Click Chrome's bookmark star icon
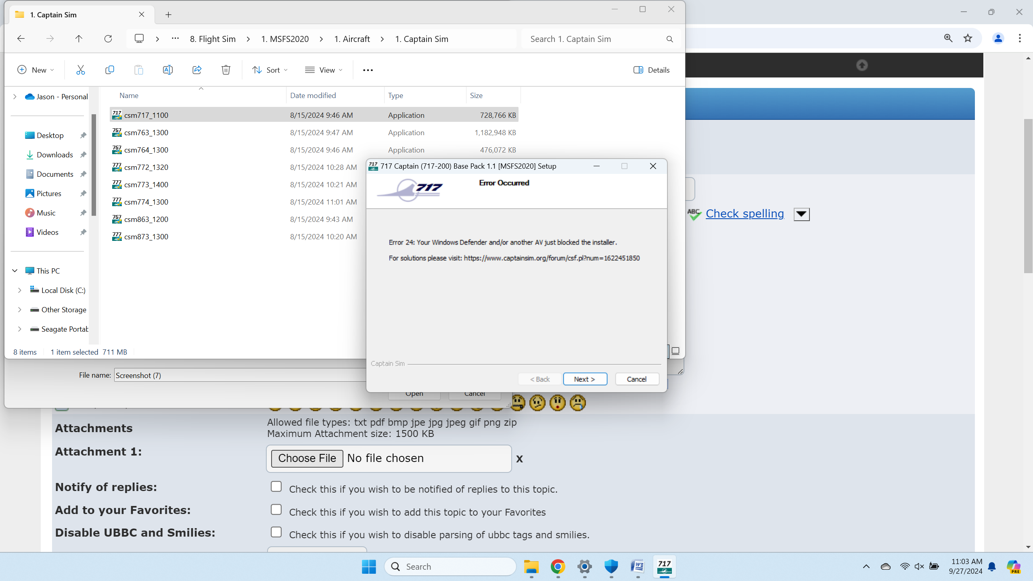The height and width of the screenshot is (581, 1033). (x=968, y=38)
